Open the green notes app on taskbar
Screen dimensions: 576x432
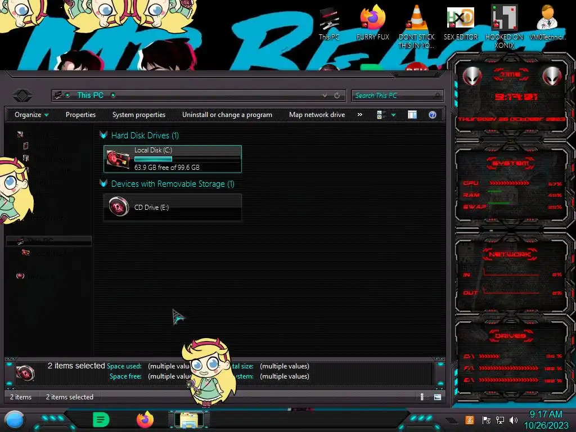coord(101,420)
